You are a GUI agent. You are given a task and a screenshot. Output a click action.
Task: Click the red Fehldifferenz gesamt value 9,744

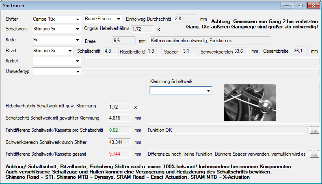(x=119, y=154)
